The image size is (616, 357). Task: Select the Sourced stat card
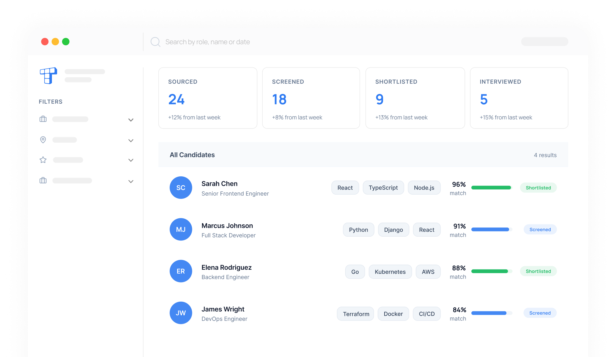point(208,98)
